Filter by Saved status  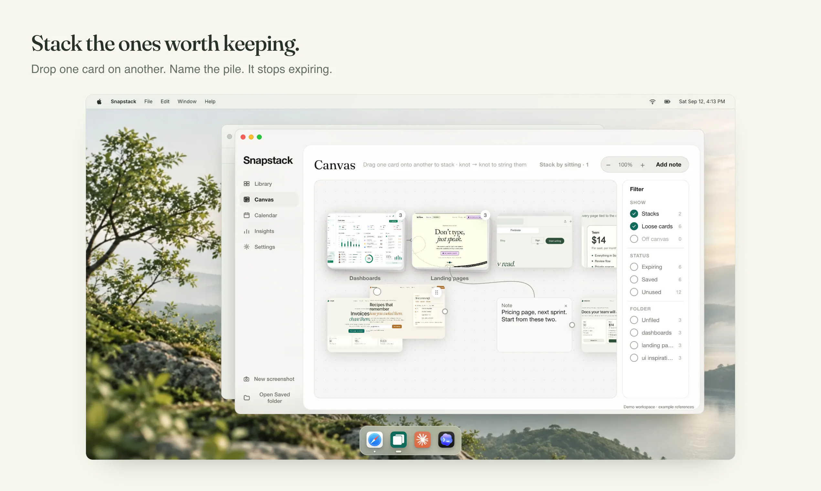(634, 279)
